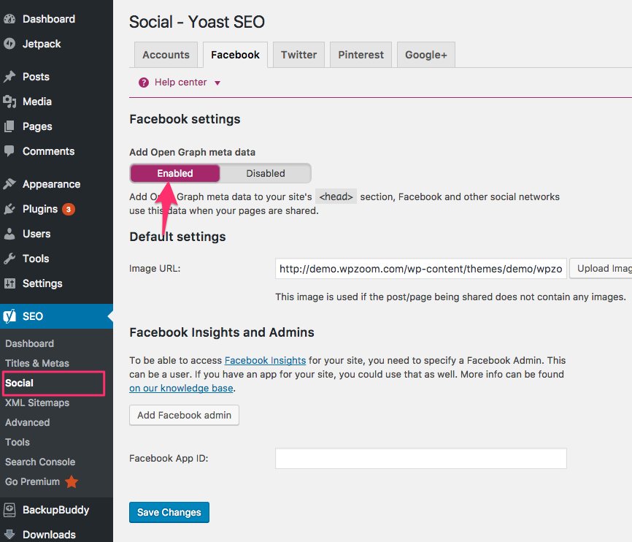Set Open Graph meta data to Enabled
This screenshot has width=632, height=542.
tap(175, 174)
